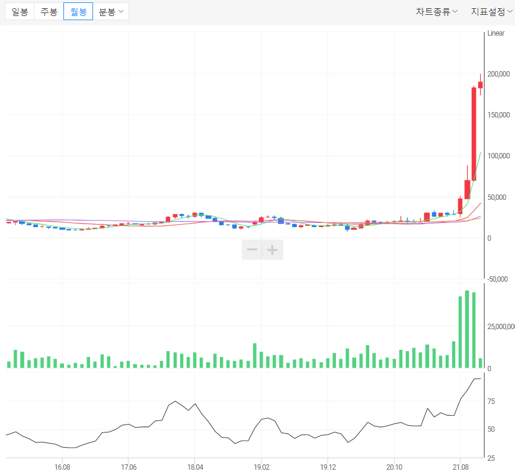Click the 150,000 price axis label
This screenshot has width=515, height=475.
(x=498, y=114)
